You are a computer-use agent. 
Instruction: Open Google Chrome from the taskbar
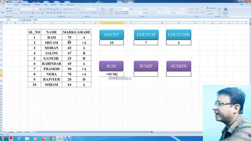52,138
